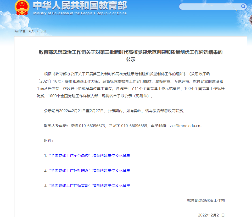Click the announcement headline 教育部思想政治工作司关于…

pyautogui.click(x=131, y=56)
